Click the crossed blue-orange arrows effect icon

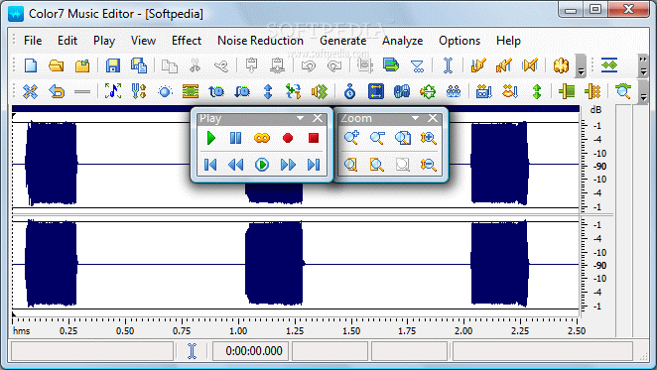coord(30,91)
